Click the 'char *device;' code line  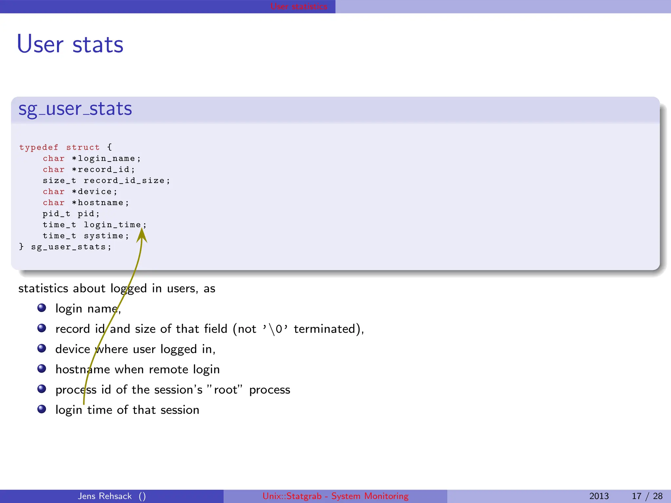[80, 192]
